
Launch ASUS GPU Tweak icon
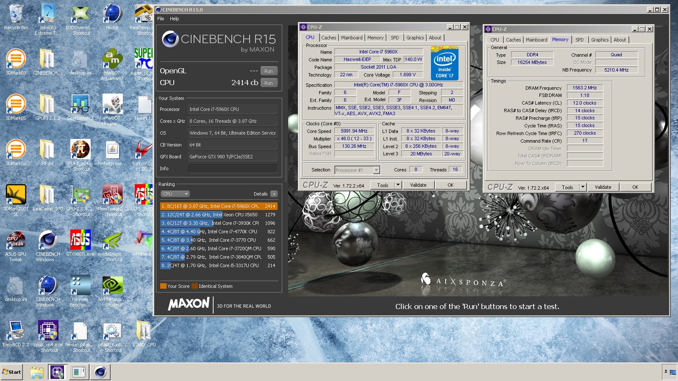pos(16,246)
